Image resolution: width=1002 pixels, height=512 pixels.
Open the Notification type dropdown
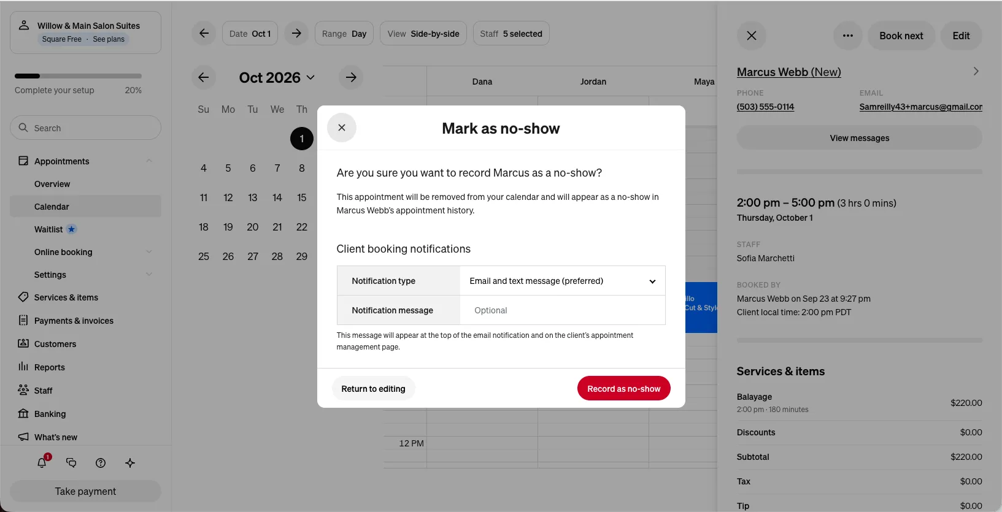click(x=563, y=281)
